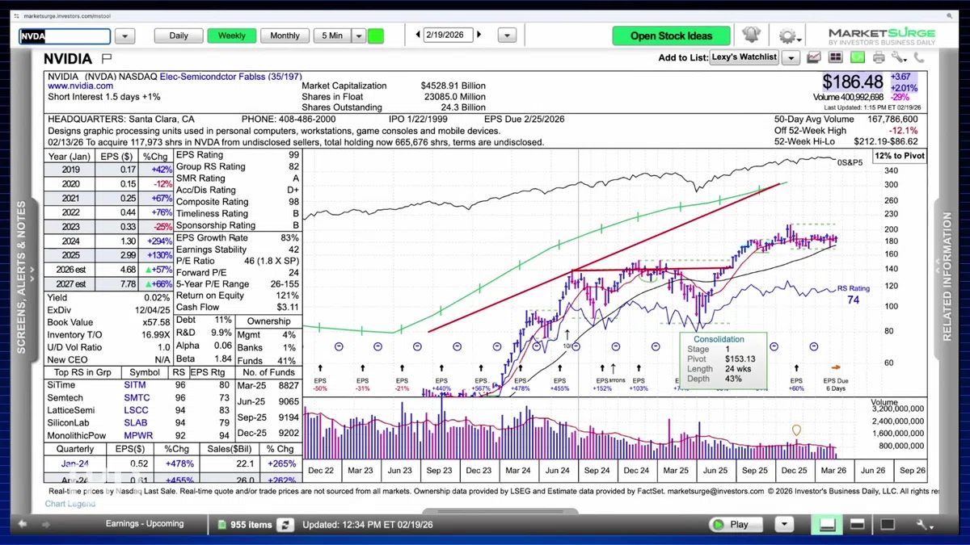Click the NVDA symbol input field

(65, 36)
